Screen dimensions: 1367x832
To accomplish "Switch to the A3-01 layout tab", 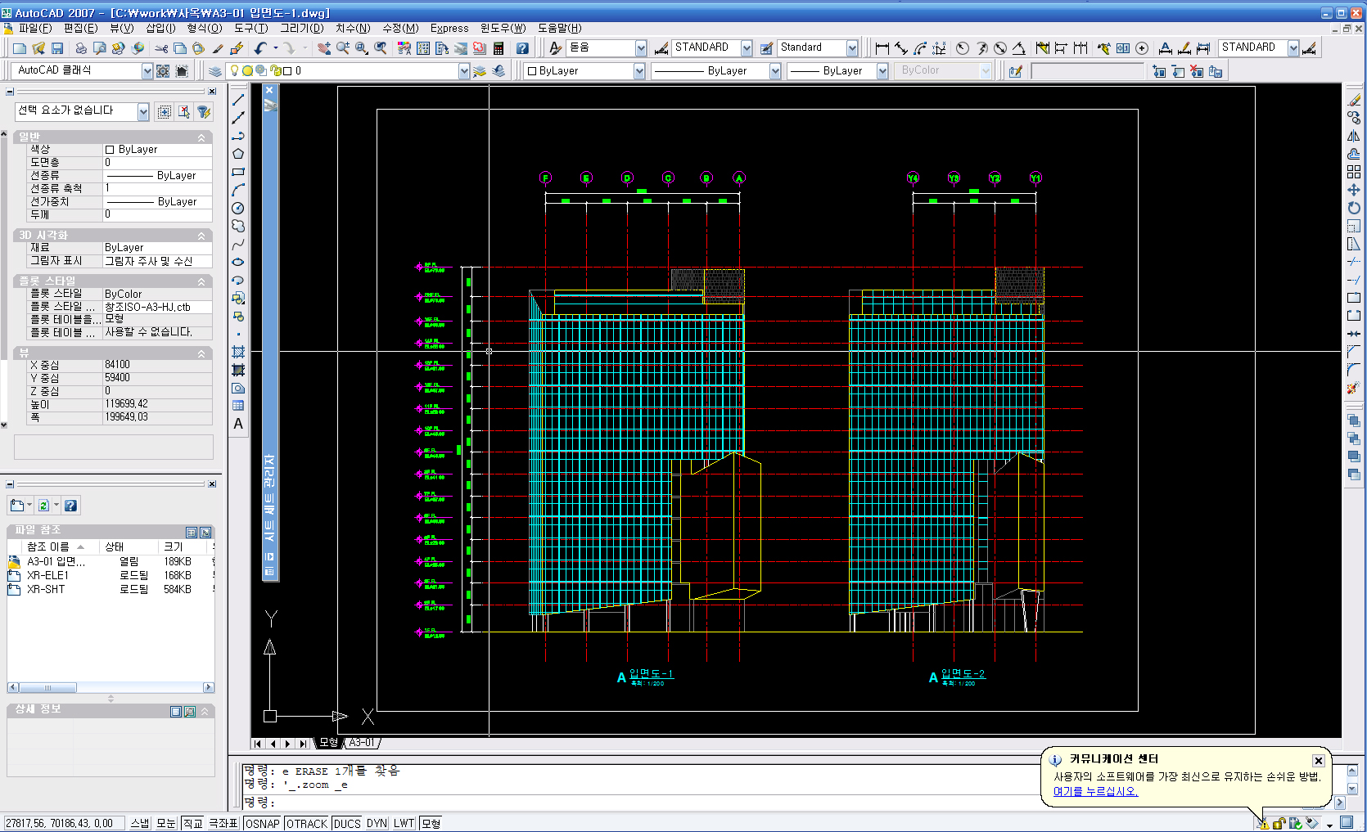I will pyautogui.click(x=362, y=743).
